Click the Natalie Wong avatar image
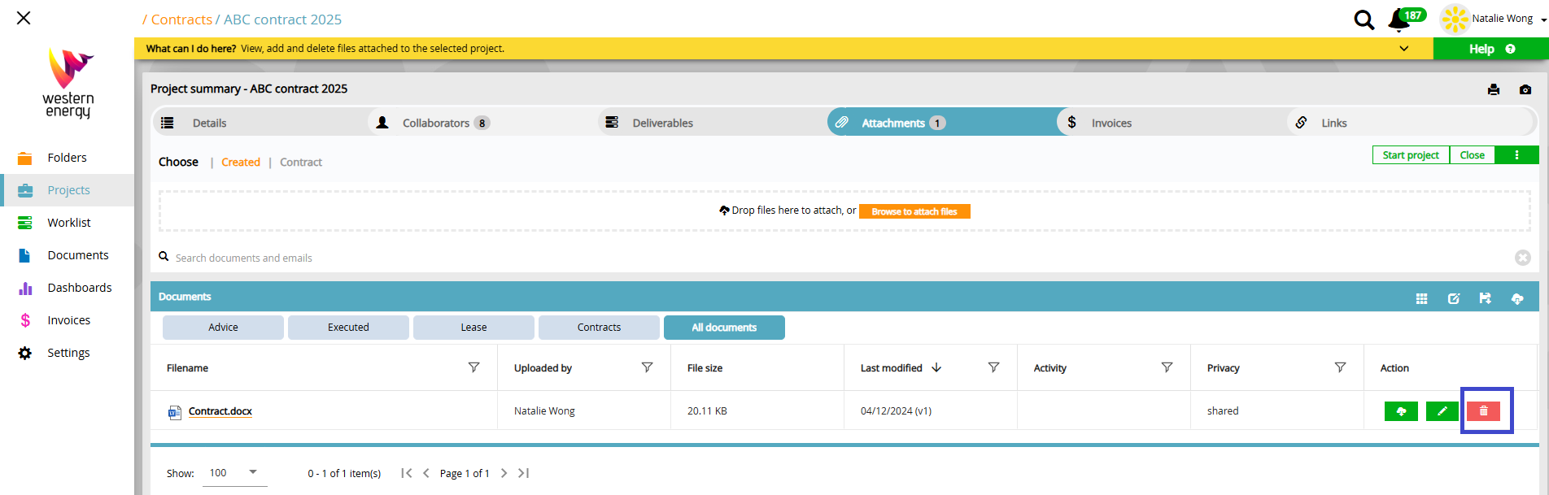The image size is (1549, 495). [1455, 19]
